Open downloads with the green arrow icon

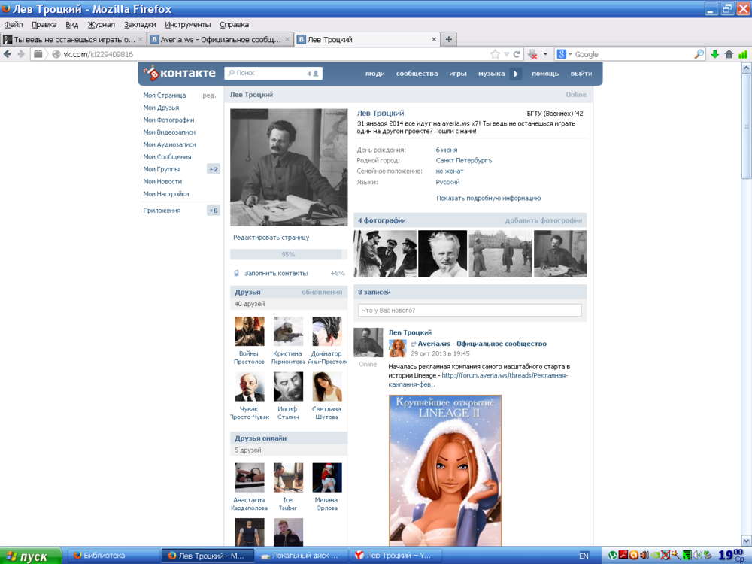click(x=714, y=54)
